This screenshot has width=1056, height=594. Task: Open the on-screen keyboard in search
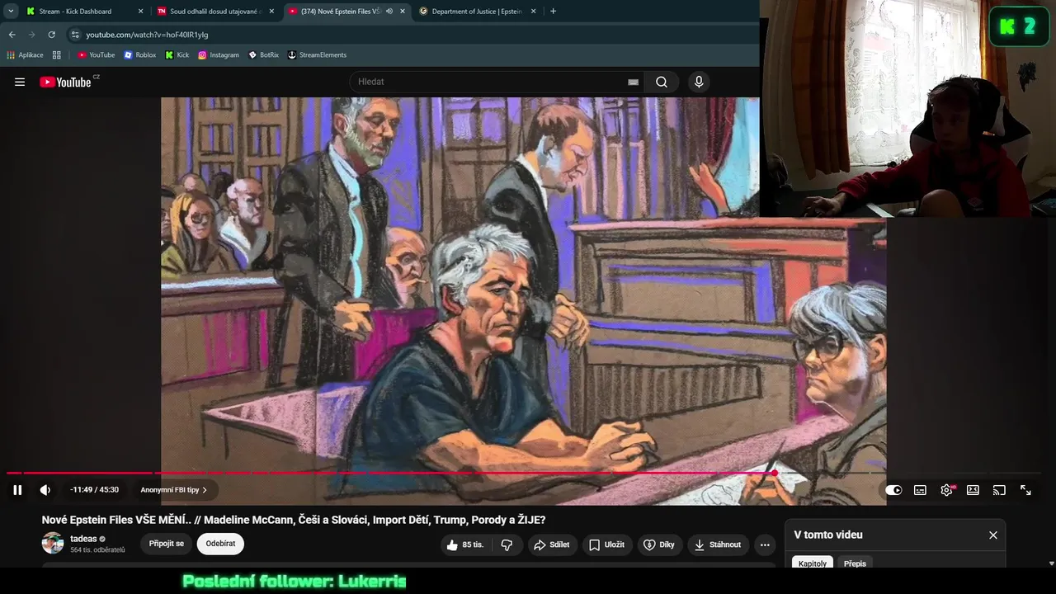click(x=633, y=82)
